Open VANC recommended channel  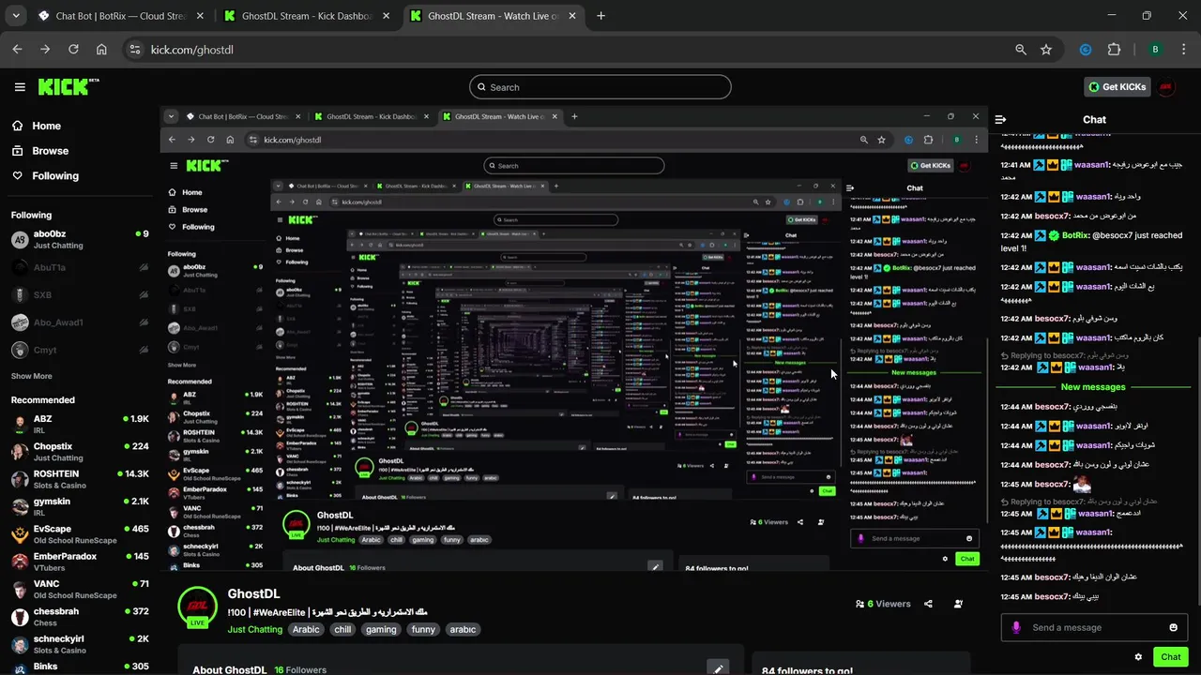80,590
